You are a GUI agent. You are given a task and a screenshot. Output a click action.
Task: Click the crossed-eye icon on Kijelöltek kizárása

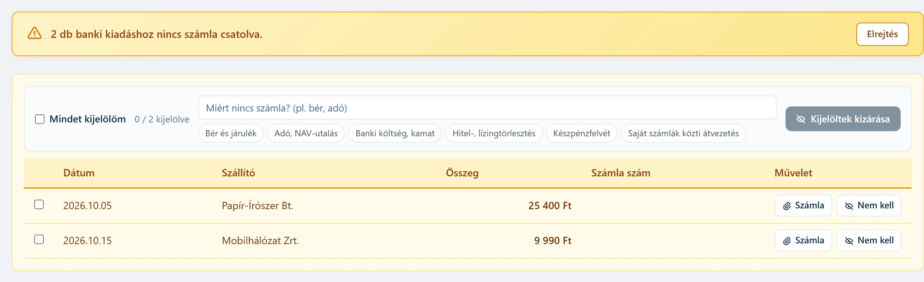(x=801, y=119)
